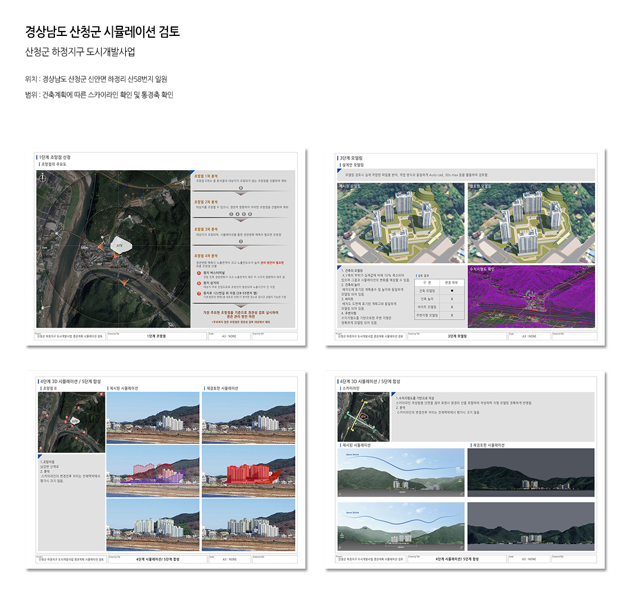Click the north compass icon on aerial map
630x594 pixels.
[x=43, y=179]
